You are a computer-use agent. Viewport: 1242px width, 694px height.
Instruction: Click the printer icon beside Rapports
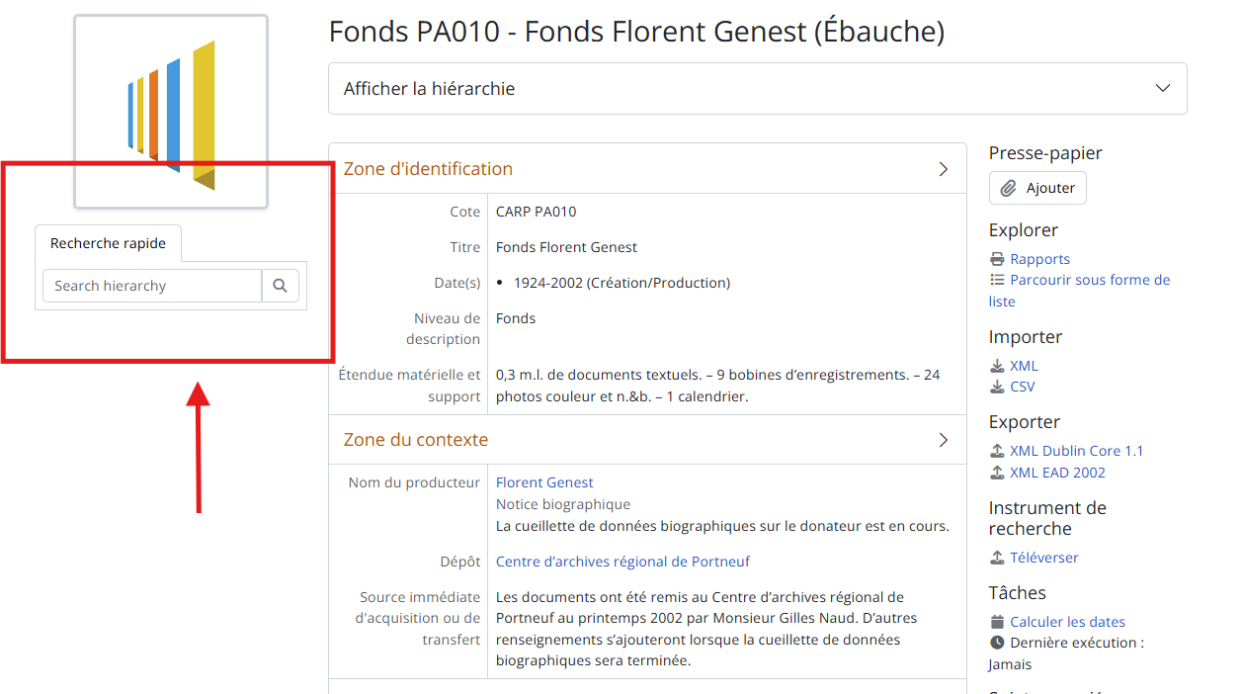pyautogui.click(x=997, y=259)
